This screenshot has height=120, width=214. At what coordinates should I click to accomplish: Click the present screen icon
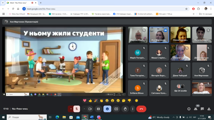coord(116,109)
